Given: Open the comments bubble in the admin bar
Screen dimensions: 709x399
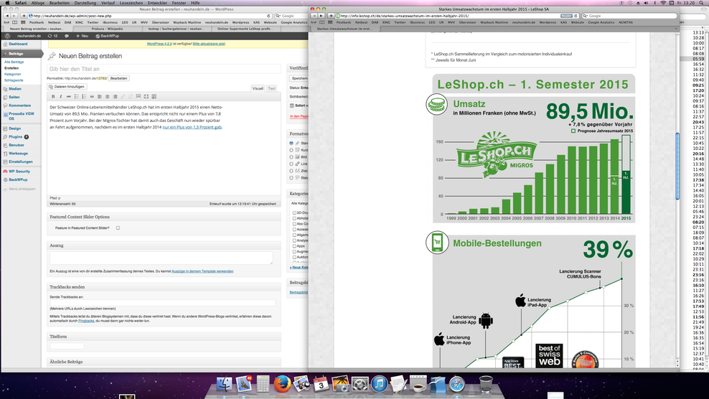Looking at the screenshot, I should [67, 36].
